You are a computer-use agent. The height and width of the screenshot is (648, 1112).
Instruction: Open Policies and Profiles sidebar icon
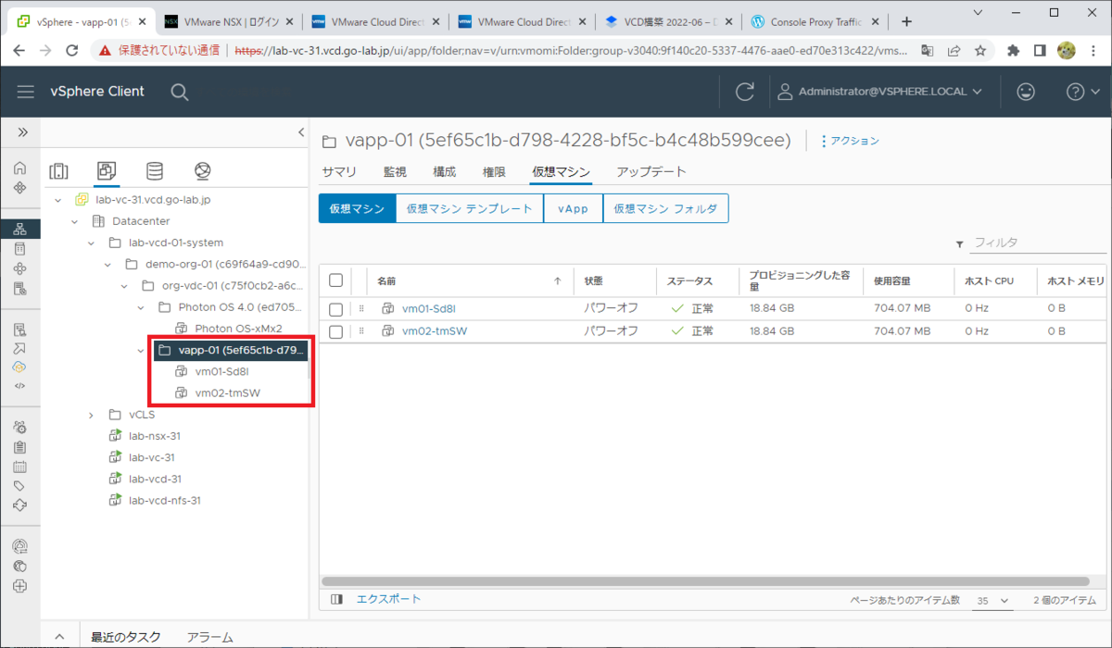coord(20,329)
